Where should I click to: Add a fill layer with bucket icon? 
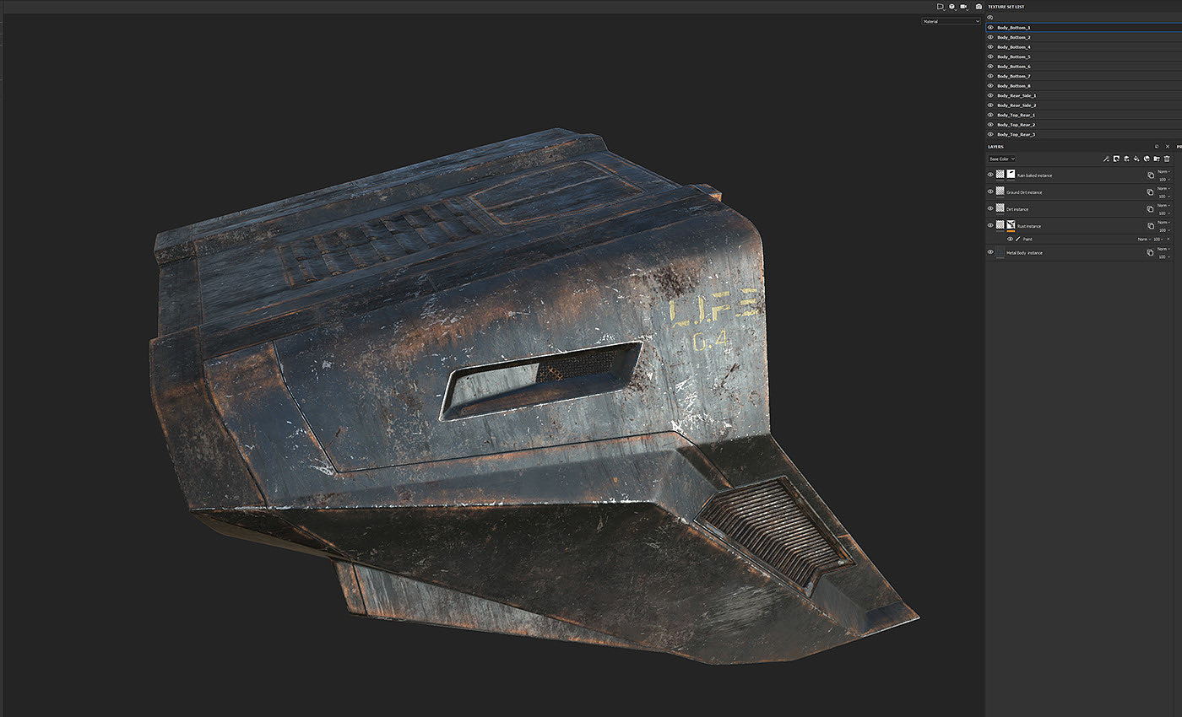[1136, 159]
